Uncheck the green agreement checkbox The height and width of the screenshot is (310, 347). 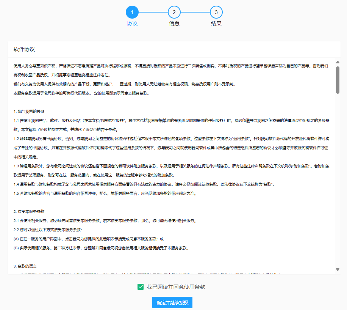click(141, 287)
